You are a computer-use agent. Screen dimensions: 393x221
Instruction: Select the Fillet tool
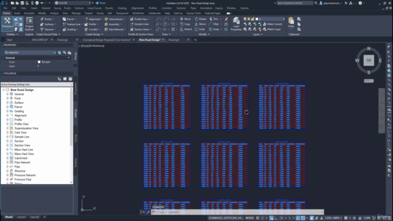tap(214, 24)
